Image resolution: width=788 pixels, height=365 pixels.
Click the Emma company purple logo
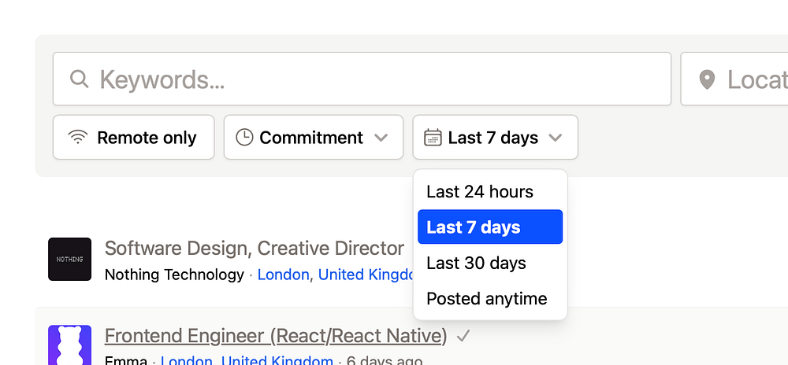(x=69, y=346)
